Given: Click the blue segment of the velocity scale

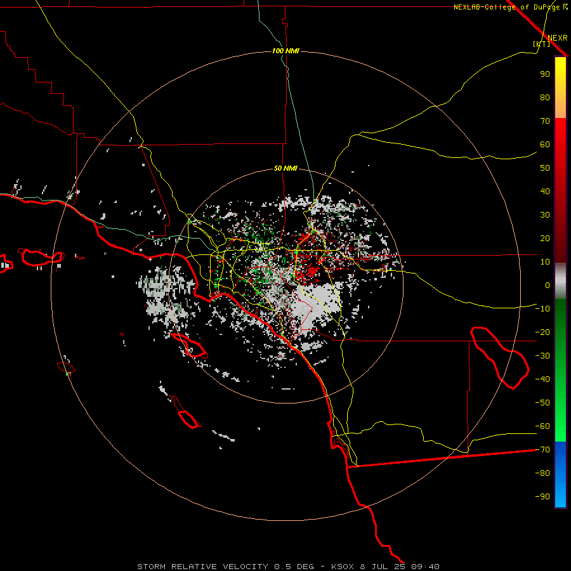Looking at the screenshot, I should coord(560,474).
